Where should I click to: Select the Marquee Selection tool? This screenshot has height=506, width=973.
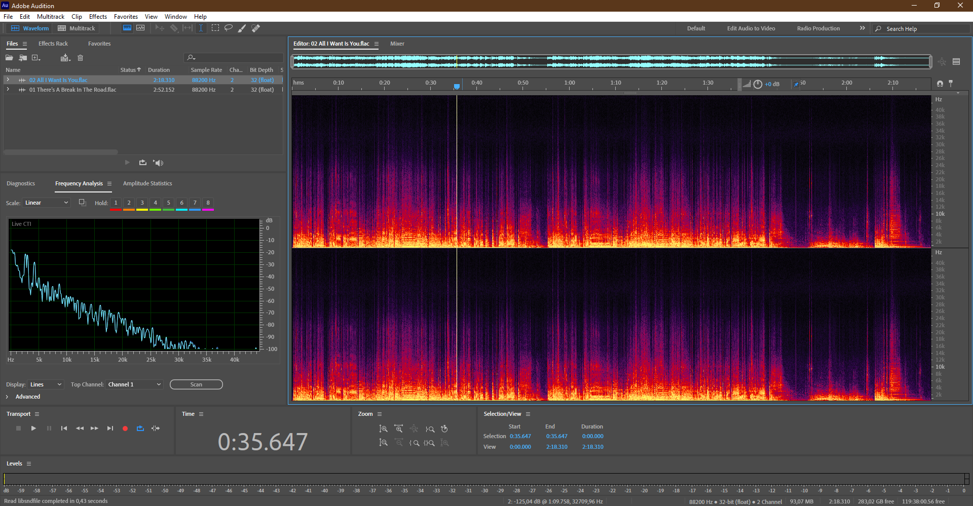(x=215, y=28)
